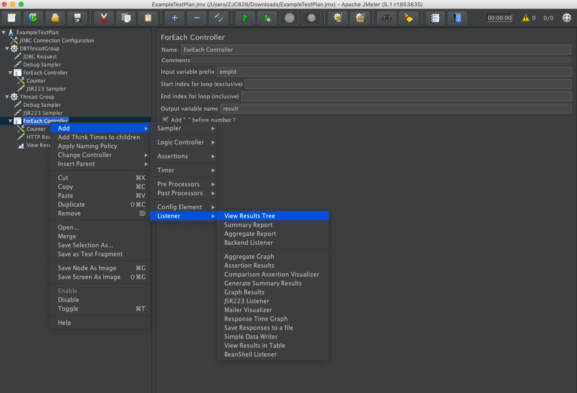
Task: Open the Sampler submenu
Action: pyautogui.click(x=183, y=128)
